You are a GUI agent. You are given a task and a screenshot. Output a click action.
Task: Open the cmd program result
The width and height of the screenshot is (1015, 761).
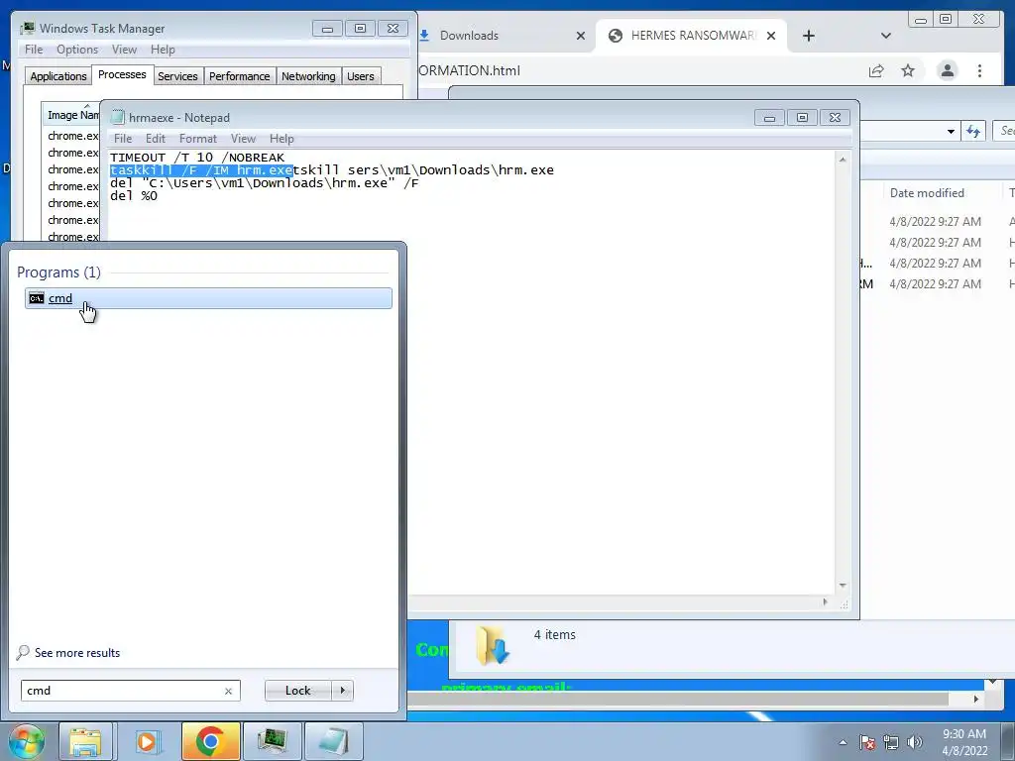coord(208,298)
